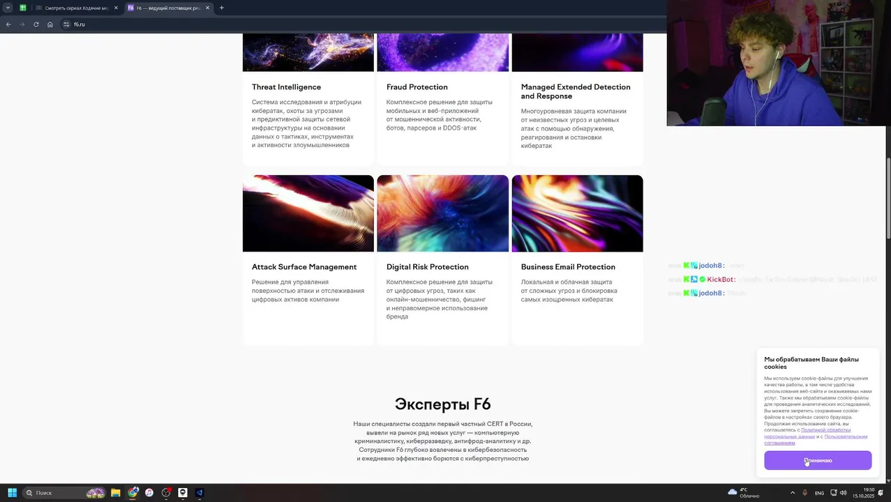Open the Attack Surface Management card title
This screenshot has height=502, width=891.
[x=304, y=267]
